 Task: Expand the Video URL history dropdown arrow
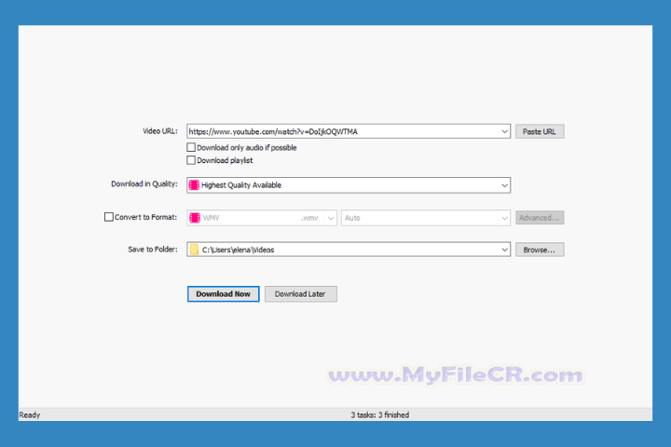(504, 131)
